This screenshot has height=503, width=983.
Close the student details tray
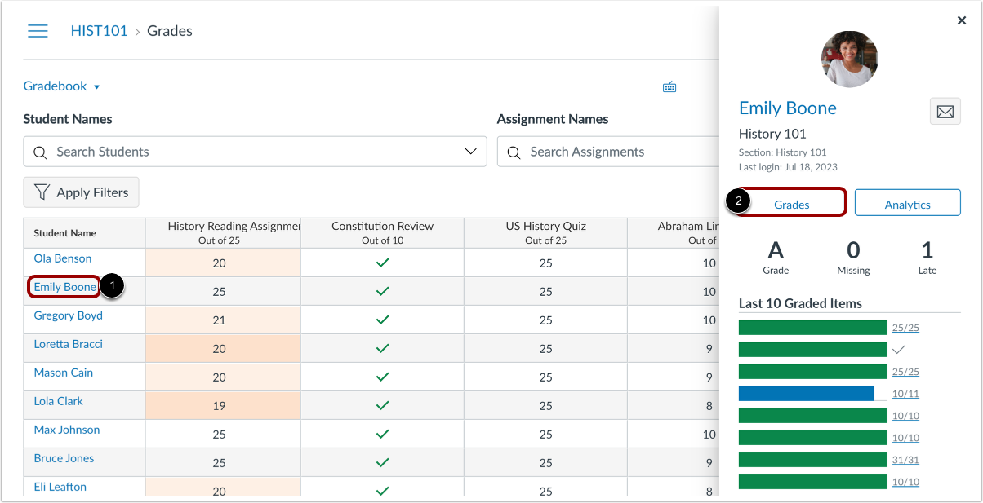pyautogui.click(x=961, y=20)
